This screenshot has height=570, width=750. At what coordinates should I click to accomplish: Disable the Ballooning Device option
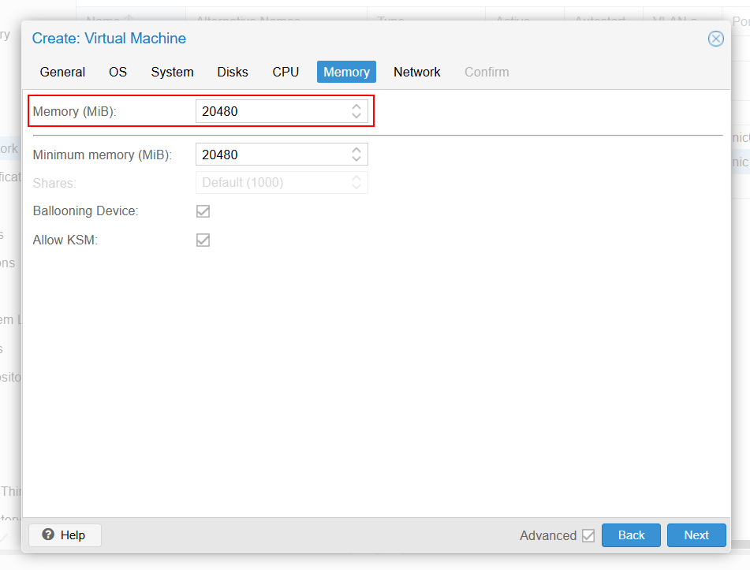coord(203,211)
